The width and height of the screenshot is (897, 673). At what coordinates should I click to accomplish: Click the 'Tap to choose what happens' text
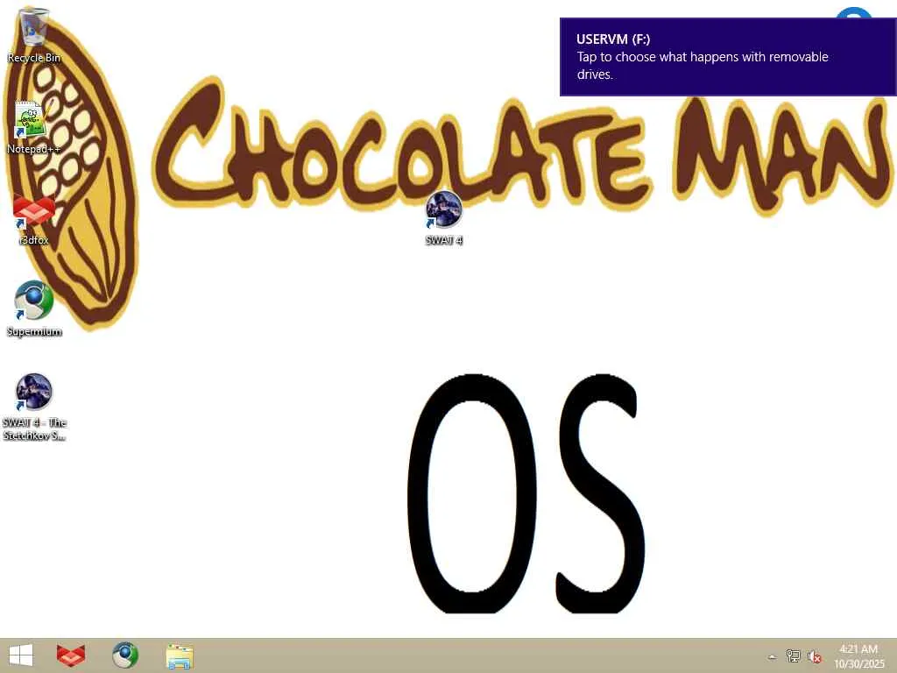703,65
